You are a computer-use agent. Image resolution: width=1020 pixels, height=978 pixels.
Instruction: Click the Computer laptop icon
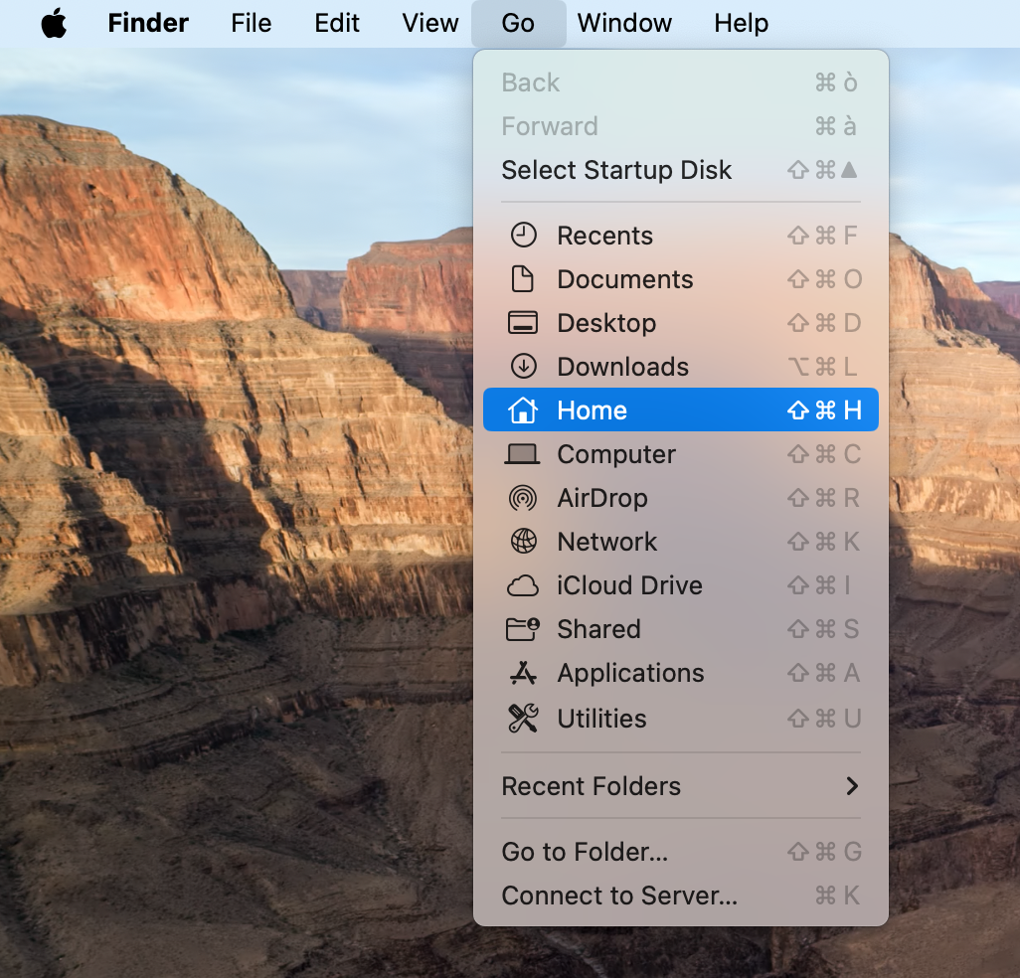pos(522,454)
